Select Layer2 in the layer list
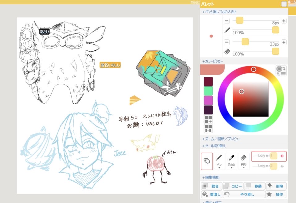Image resolution: width=296 pixels, height=203 pixels. pyautogui.click(x=269, y=166)
